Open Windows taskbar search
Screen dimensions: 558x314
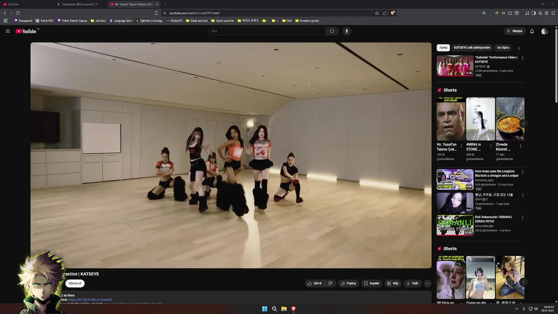274,309
